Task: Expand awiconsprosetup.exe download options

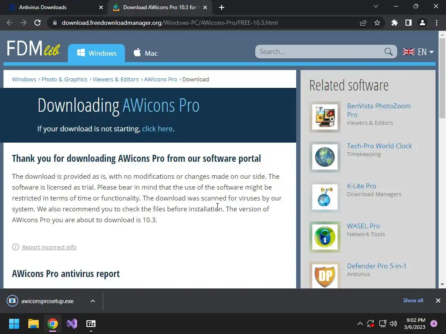Action: pos(93,301)
